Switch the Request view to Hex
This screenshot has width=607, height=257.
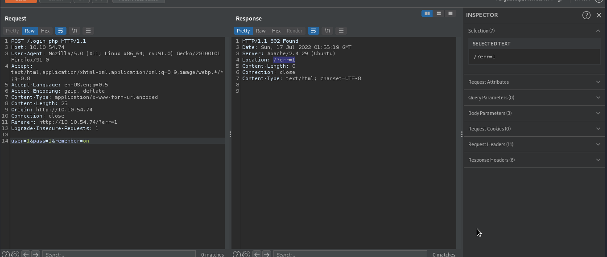(x=45, y=31)
